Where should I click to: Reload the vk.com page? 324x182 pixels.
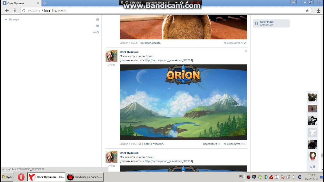pyautogui.click(x=24, y=11)
